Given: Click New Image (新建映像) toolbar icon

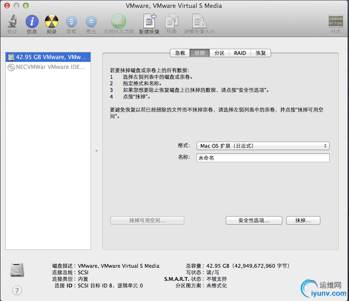Looking at the screenshot, I should [150, 21].
